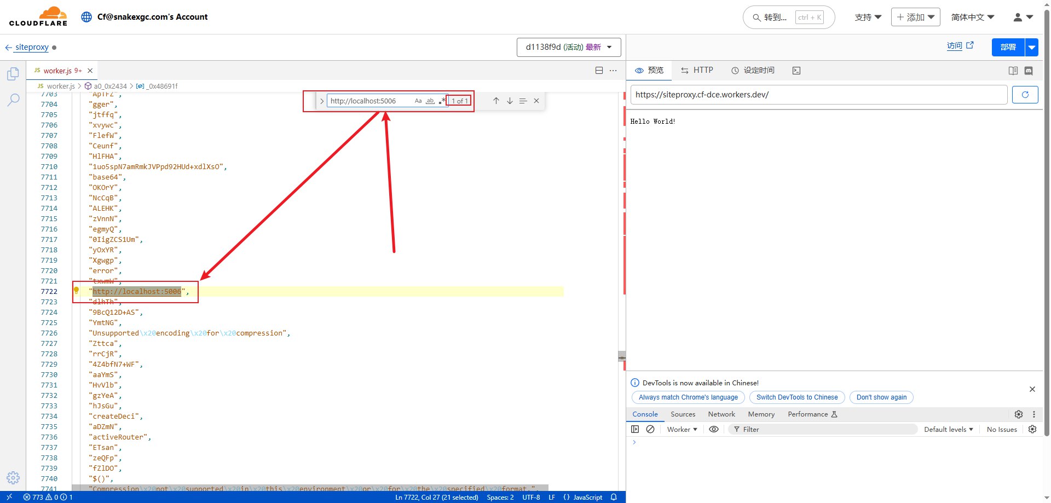The width and height of the screenshot is (1051, 503).
Task: Click the account globe icon
Action: 86,17
